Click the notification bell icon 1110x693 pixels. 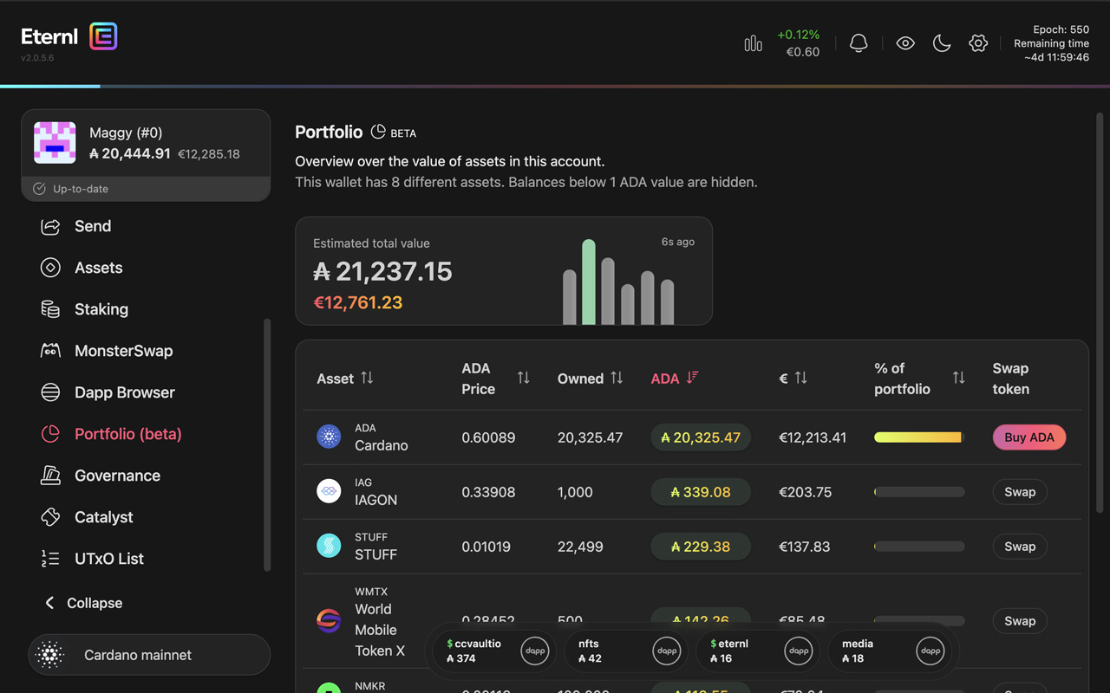(859, 43)
